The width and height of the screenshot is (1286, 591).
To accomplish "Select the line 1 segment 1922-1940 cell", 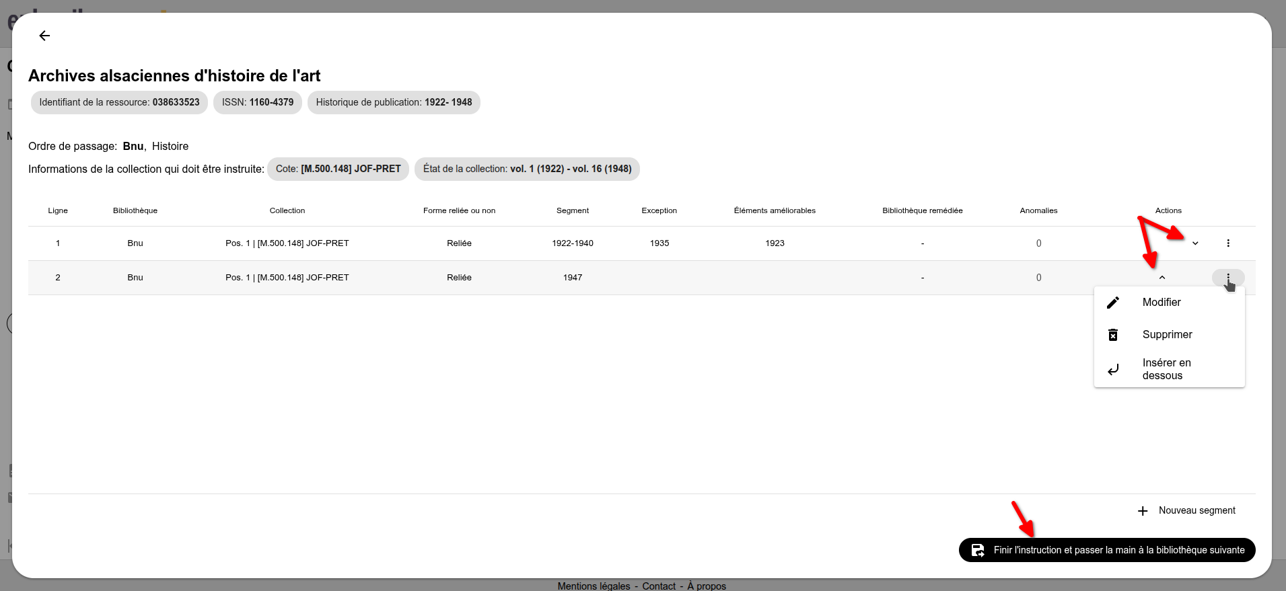I will pyautogui.click(x=573, y=243).
